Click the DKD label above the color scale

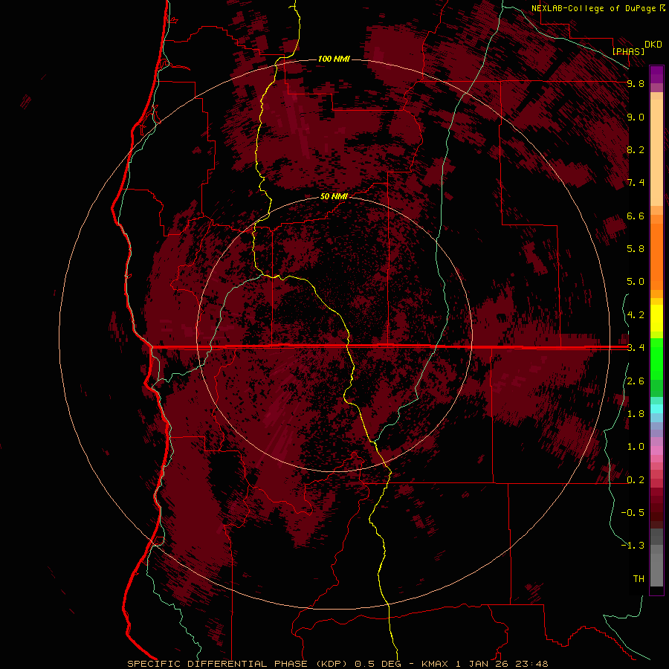[653, 45]
